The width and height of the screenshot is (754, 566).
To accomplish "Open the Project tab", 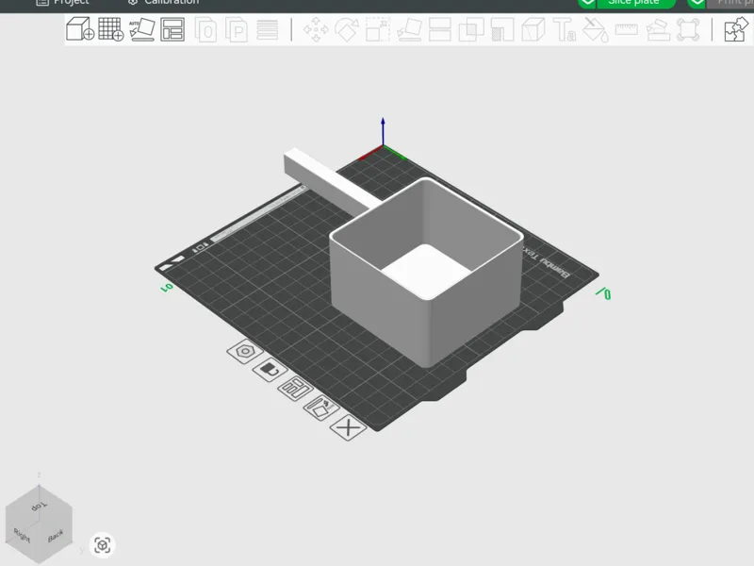I will 63,2.
